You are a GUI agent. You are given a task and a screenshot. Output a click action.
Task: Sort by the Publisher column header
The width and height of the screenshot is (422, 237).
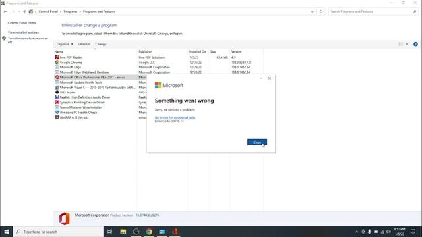coord(145,51)
